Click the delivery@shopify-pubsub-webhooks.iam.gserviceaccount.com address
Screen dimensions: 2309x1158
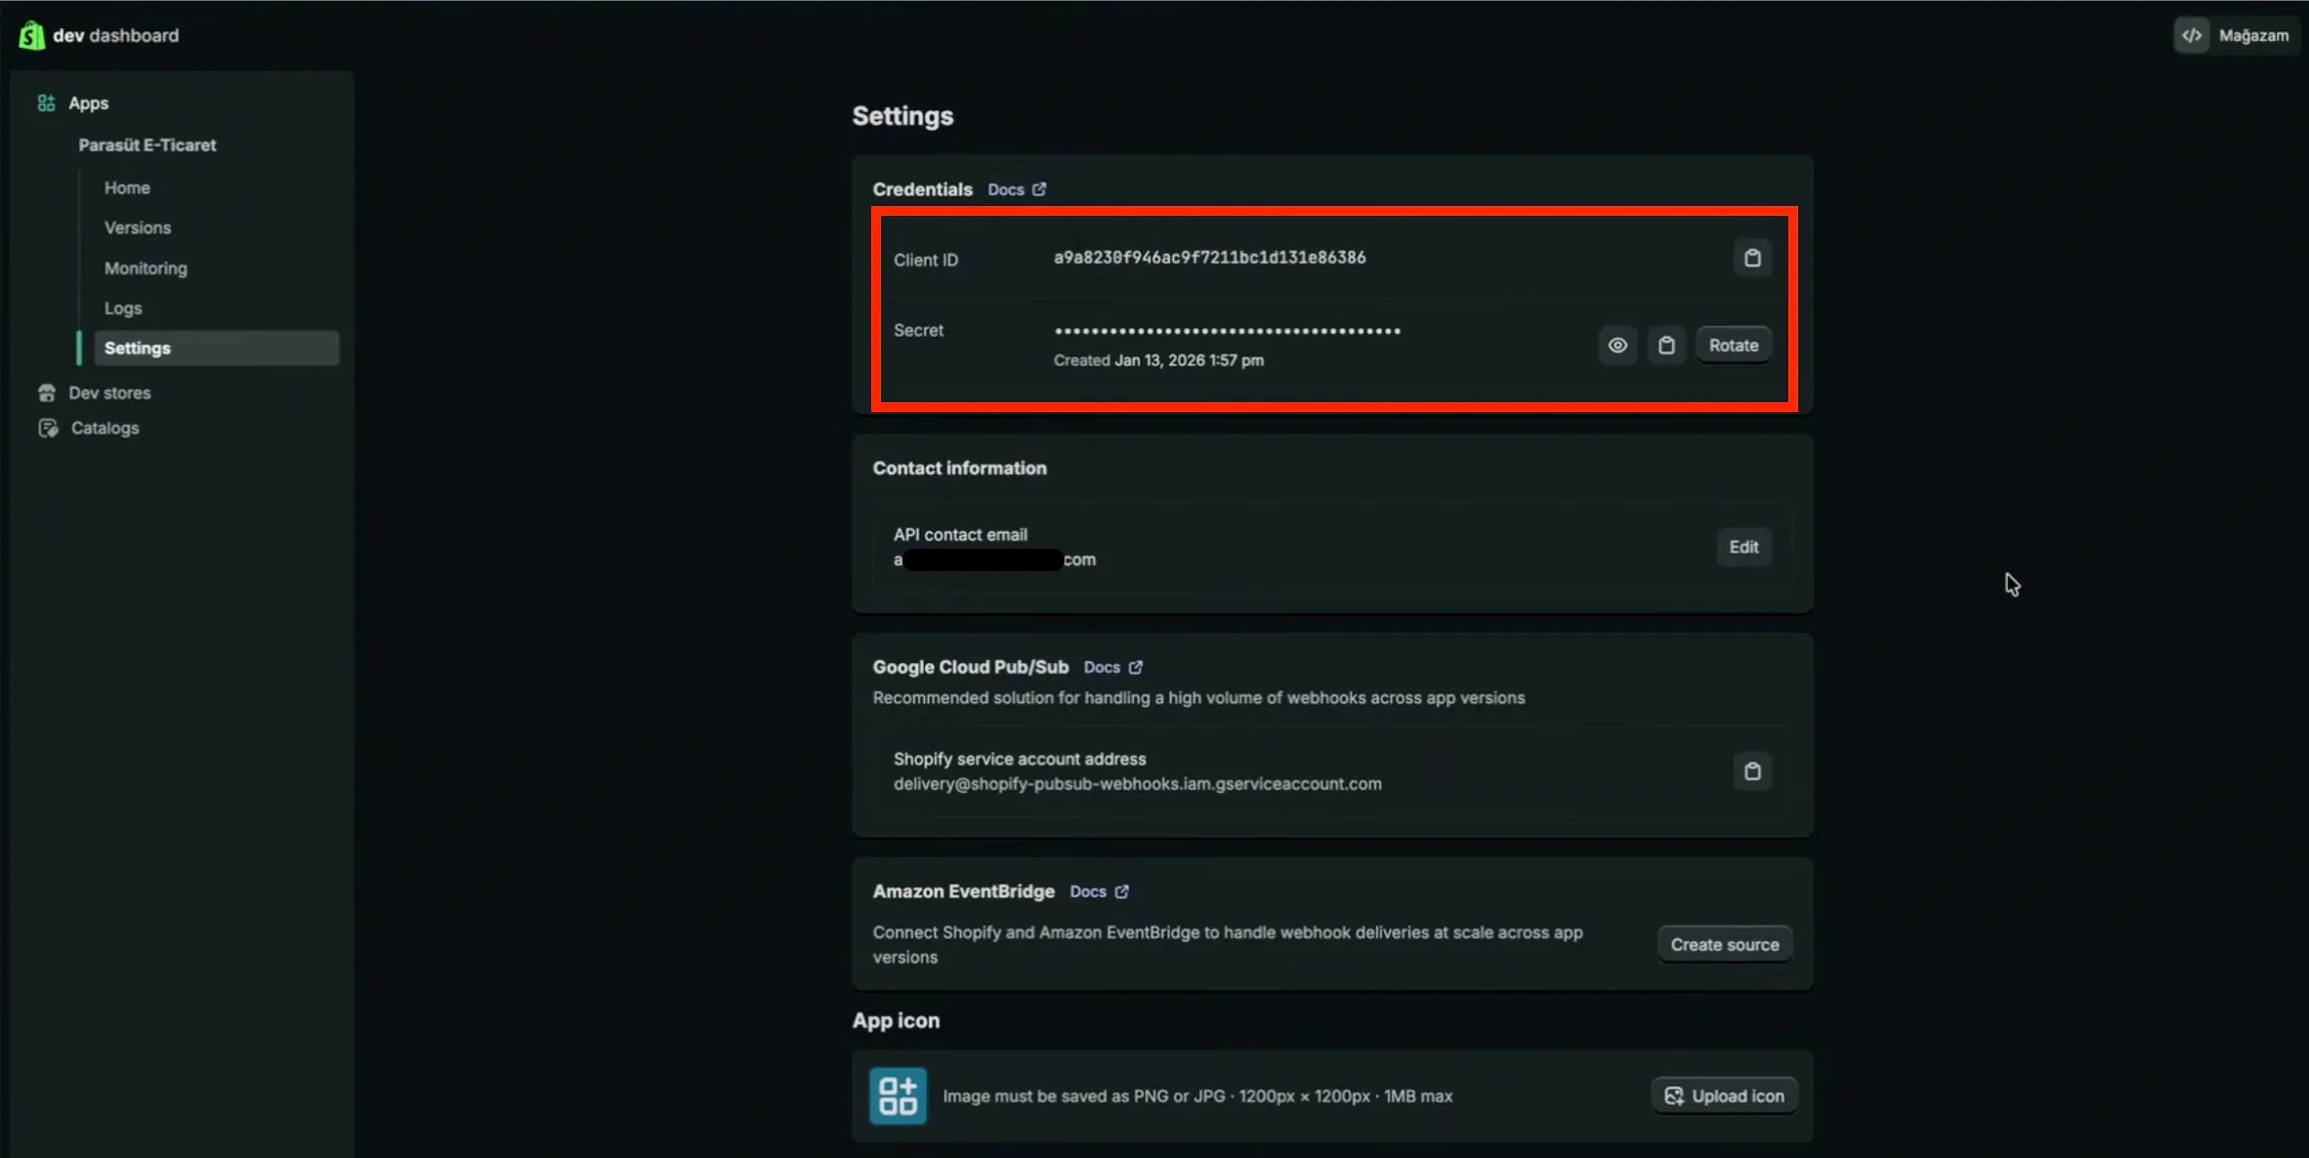click(1137, 784)
